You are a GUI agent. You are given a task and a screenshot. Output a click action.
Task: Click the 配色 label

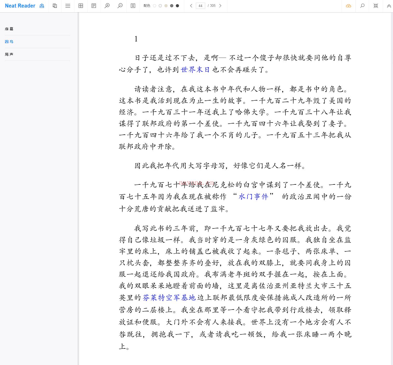pyautogui.click(x=147, y=6)
